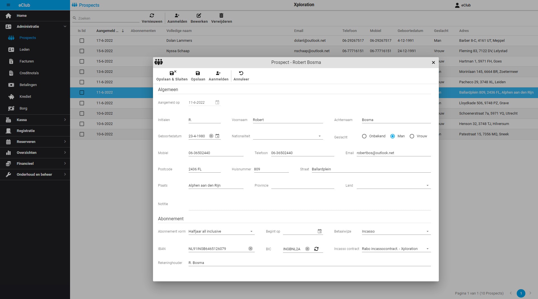The width and height of the screenshot is (538, 299).
Task: Open the Begint op calendar picker
Action: click(x=319, y=231)
